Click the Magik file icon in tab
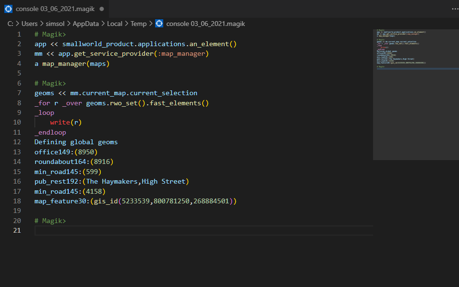The image size is (459, 287). click(9, 9)
